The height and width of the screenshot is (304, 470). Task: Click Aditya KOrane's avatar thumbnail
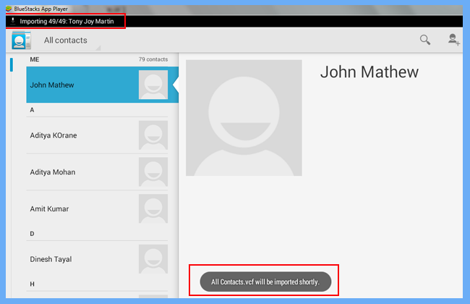tap(153, 135)
